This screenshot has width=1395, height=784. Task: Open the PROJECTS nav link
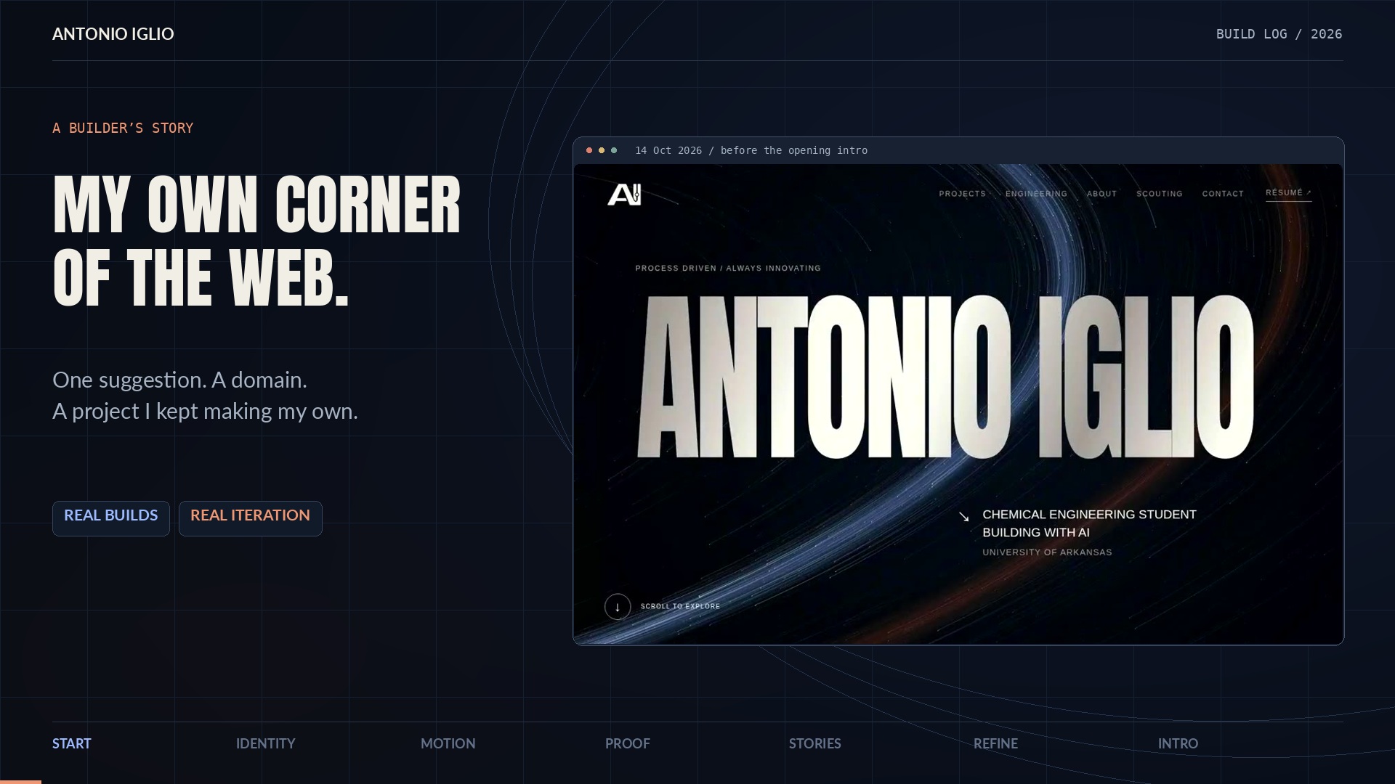(x=962, y=194)
